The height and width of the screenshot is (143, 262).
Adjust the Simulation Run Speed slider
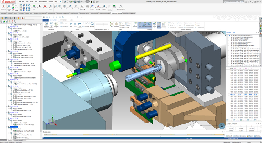pyautogui.click(x=102, y=24)
